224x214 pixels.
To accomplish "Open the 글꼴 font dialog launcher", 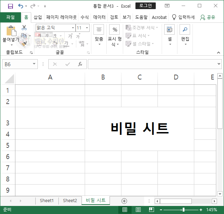I will [x=88, y=53].
